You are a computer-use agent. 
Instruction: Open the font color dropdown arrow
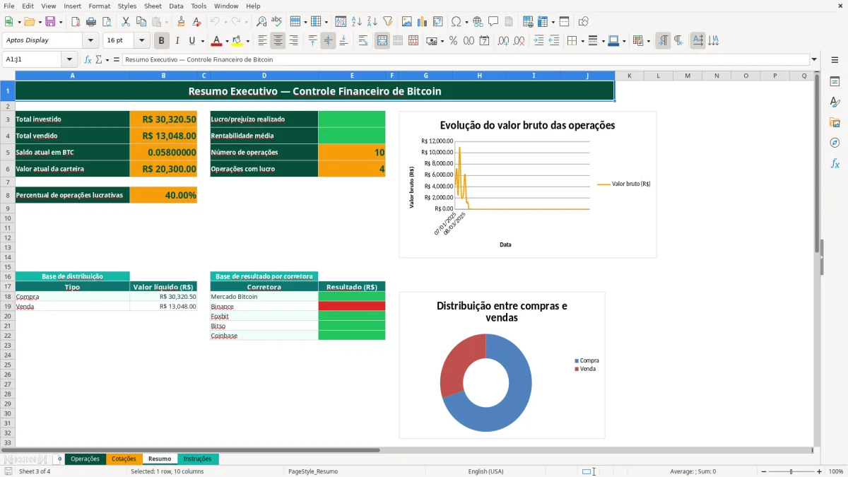pos(227,41)
